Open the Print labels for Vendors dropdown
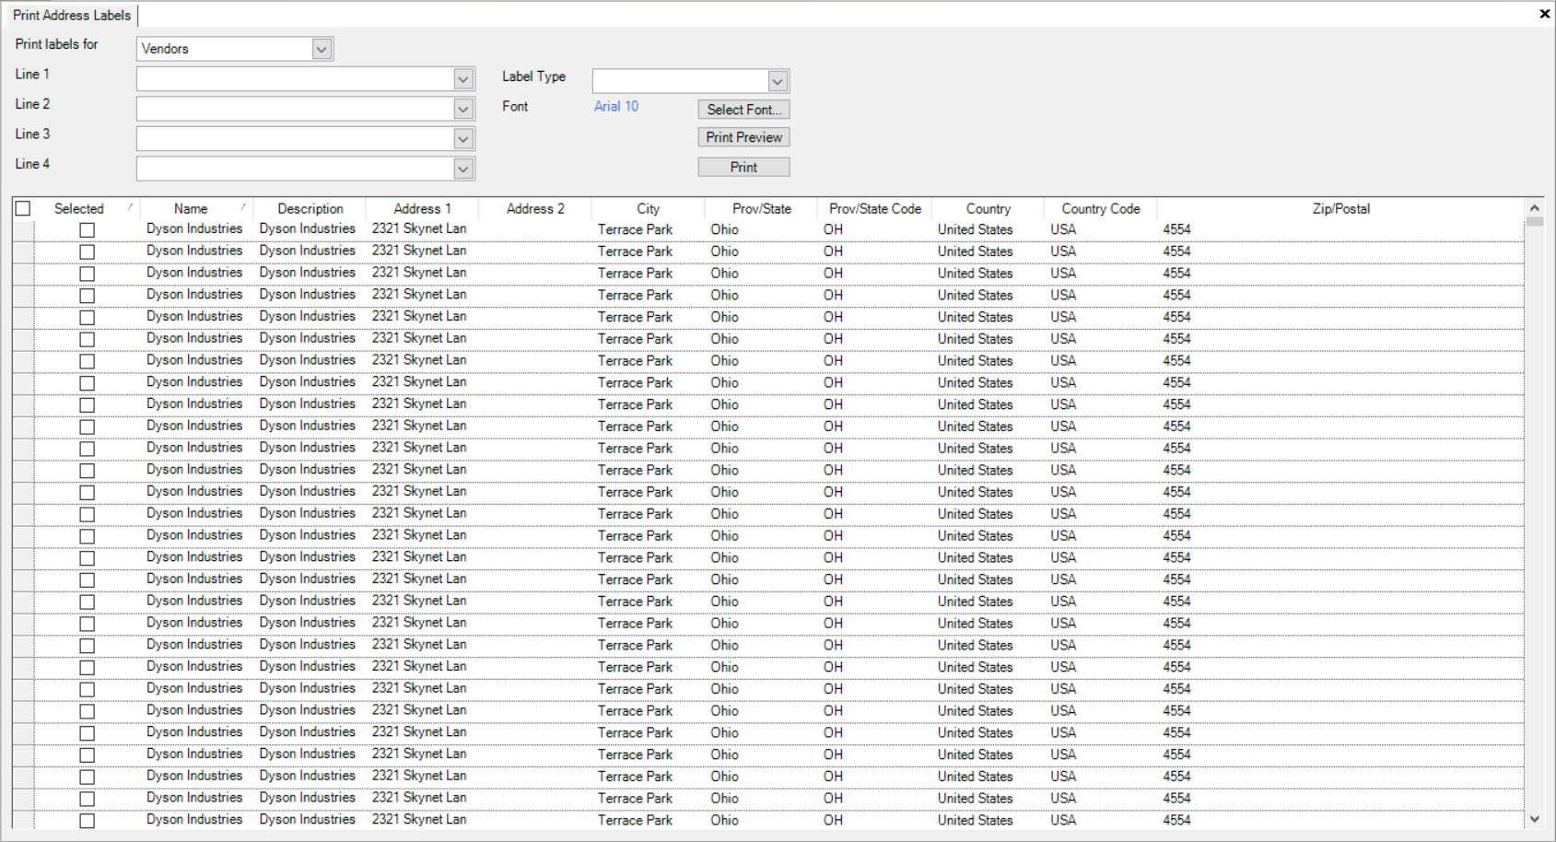Screen dimensions: 1556x842 click(x=322, y=49)
